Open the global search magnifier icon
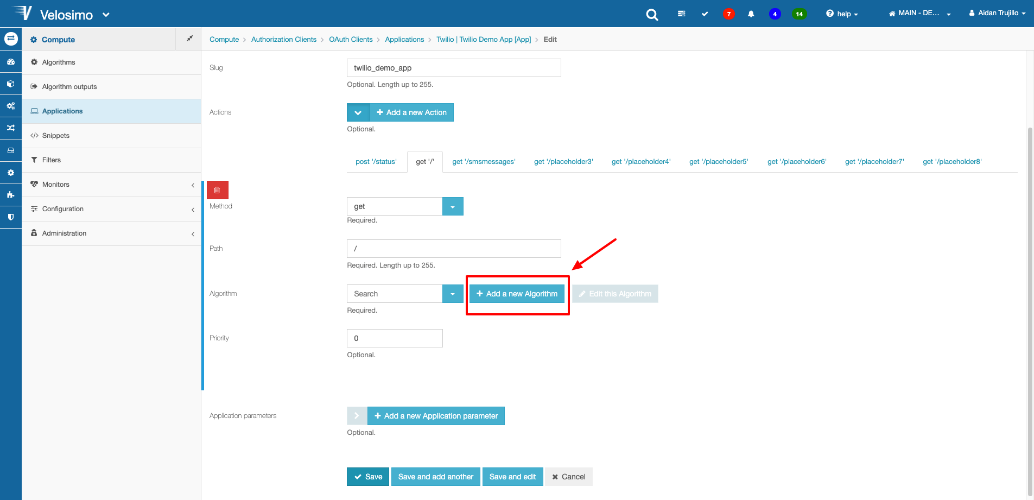Viewport: 1034px width, 500px height. pyautogui.click(x=652, y=15)
